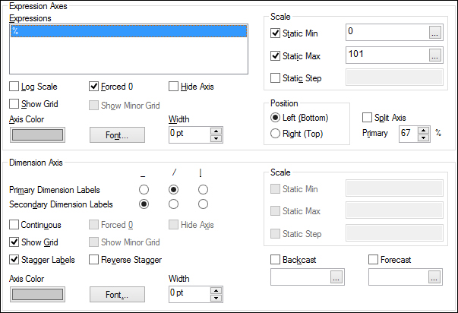Open expression editor for Static Max

[x=434, y=55]
